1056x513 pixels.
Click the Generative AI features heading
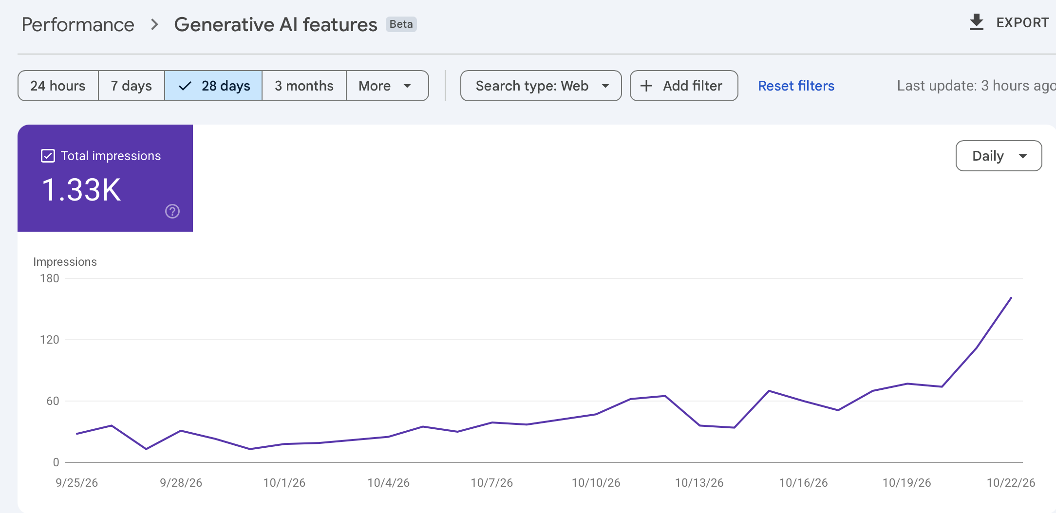pos(276,24)
